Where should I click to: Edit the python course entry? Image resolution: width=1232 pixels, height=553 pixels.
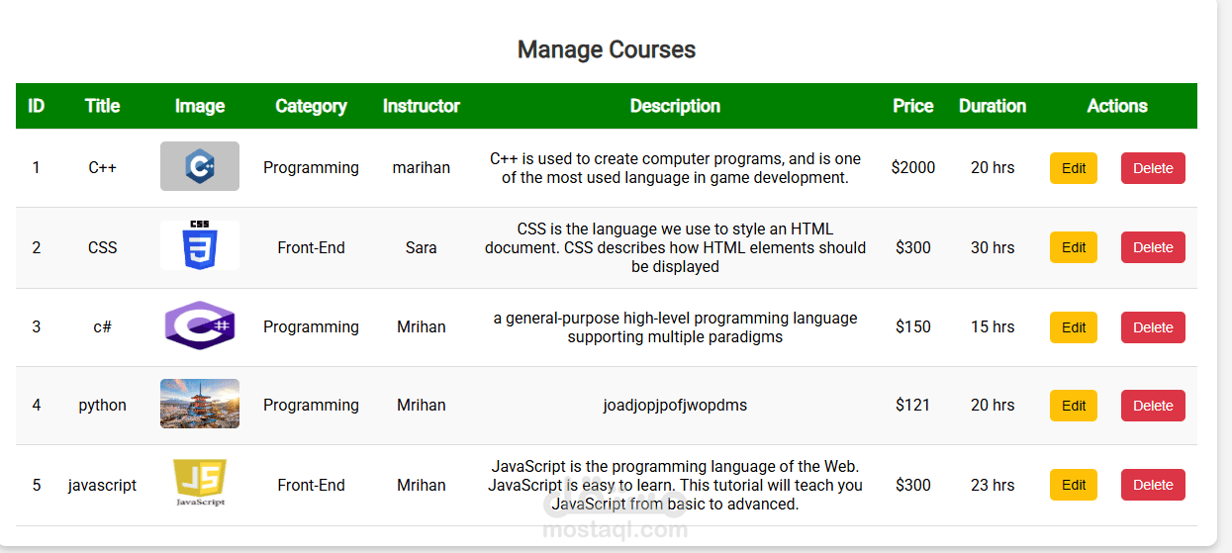point(1074,406)
